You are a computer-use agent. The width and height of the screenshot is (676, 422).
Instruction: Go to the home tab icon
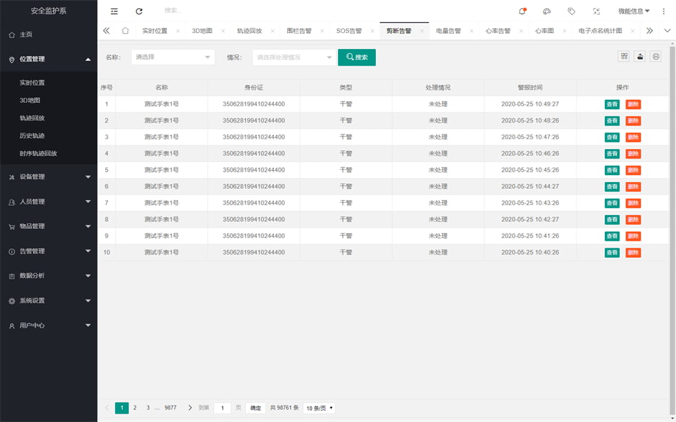tap(125, 31)
